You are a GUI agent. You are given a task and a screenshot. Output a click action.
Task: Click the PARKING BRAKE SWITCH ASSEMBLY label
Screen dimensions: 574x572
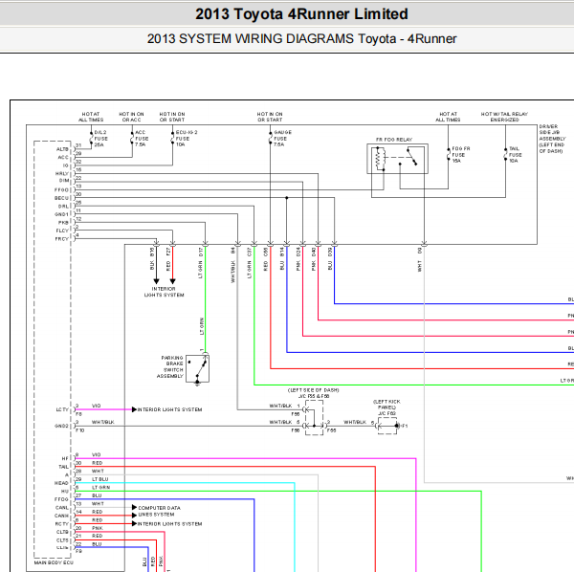[170, 366]
